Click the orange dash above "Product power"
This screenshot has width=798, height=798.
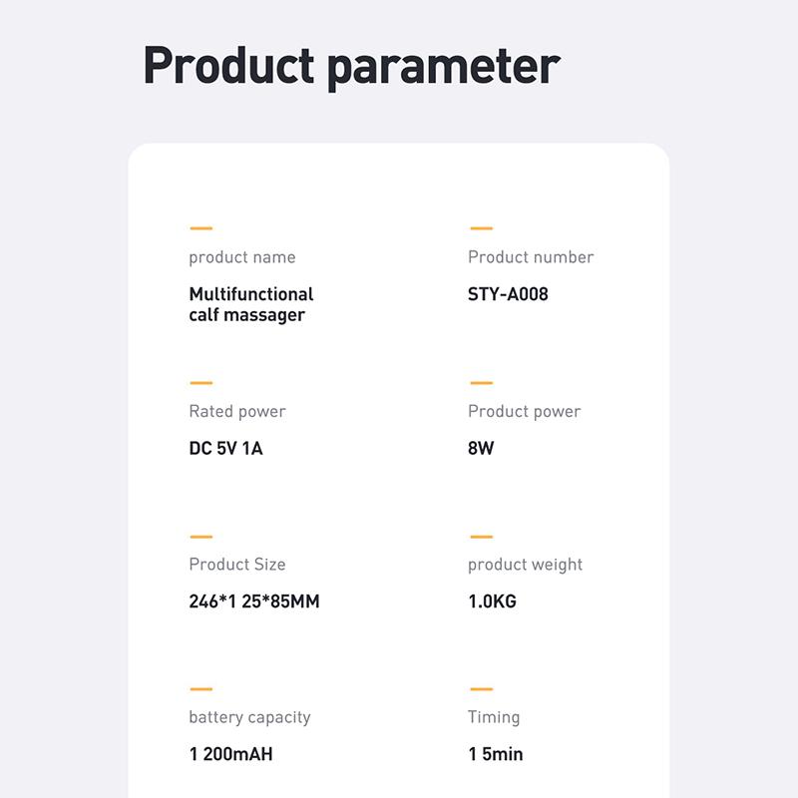click(x=481, y=383)
